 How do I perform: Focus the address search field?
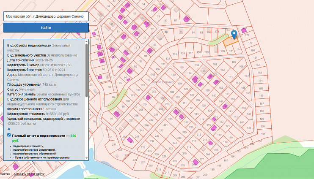[46, 16]
